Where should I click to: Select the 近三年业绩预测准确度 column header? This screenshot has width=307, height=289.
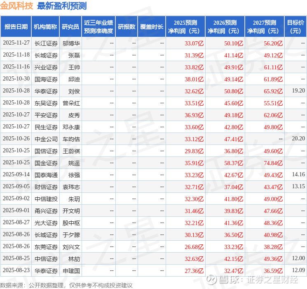coord(98,27)
